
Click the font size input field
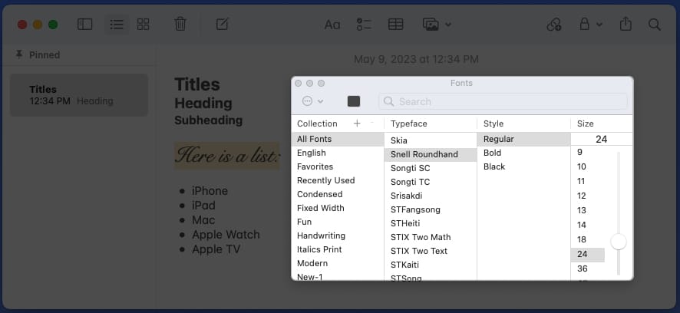click(x=602, y=139)
